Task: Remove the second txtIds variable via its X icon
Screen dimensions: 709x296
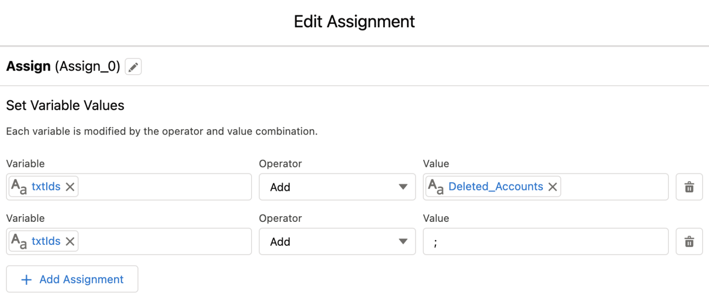Action: [x=70, y=241]
